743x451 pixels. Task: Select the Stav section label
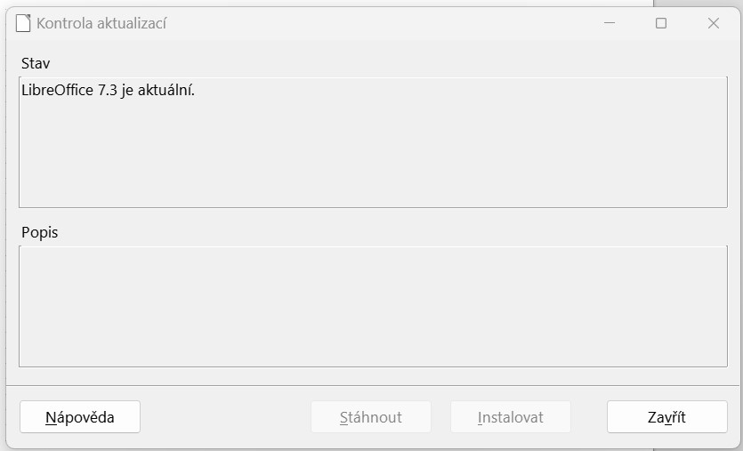(36, 64)
